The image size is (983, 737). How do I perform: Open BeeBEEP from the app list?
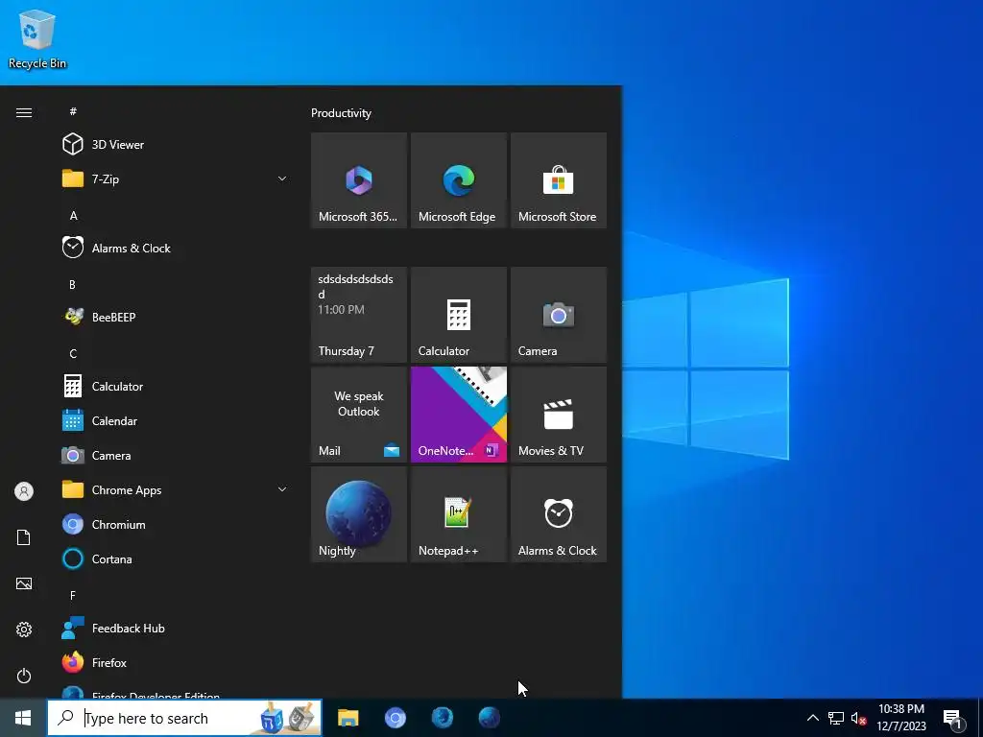(x=176, y=317)
